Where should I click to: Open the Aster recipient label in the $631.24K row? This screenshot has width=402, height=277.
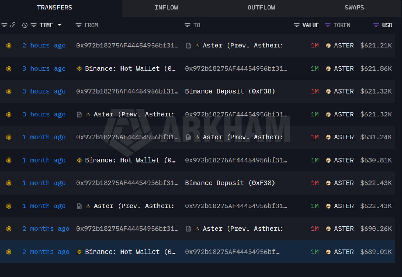(x=243, y=137)
